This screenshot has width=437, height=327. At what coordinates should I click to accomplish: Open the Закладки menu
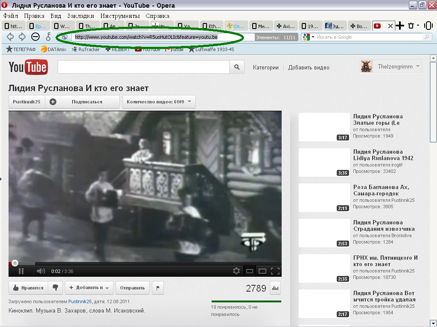tap(81, 16)
